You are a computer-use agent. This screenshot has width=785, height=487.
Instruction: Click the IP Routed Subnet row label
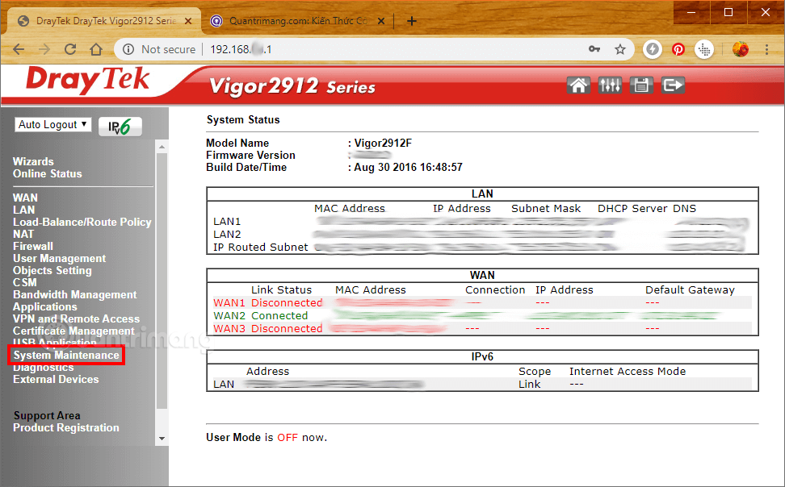pyautogui.click(x=260, y=248)
